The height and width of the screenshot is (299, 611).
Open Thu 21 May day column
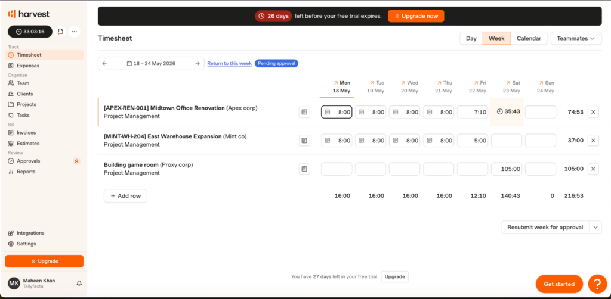pyautogui.click(x=443, y=87)
